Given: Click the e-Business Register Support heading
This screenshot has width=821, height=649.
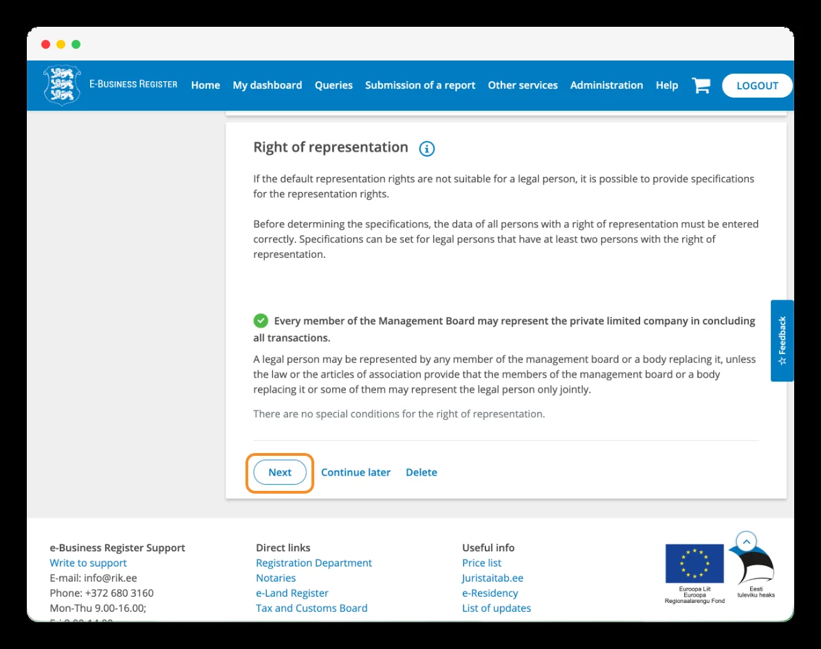Looking at the screenshot, I should (118, 548).
